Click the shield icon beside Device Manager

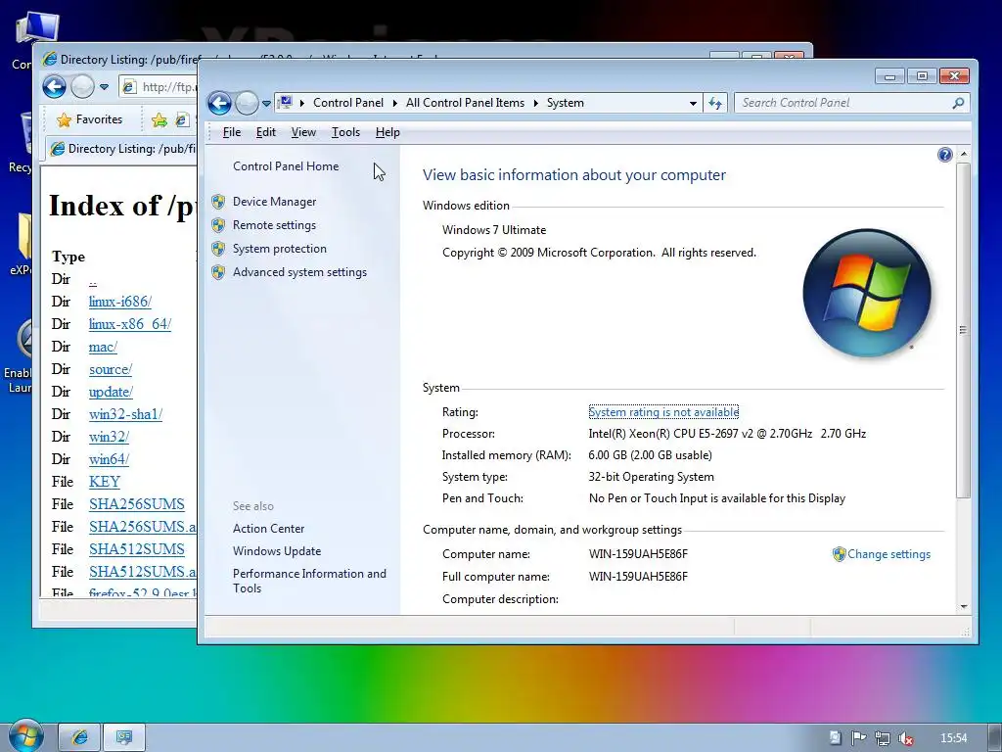tap(218, 202)
